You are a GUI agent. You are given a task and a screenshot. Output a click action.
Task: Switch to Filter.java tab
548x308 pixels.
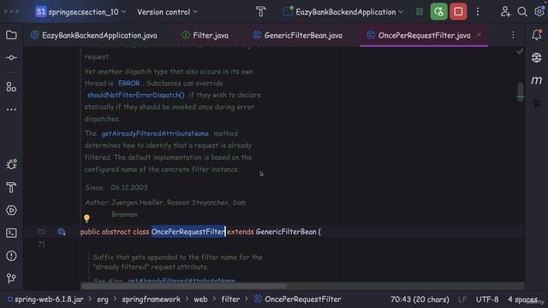point(205,35)
